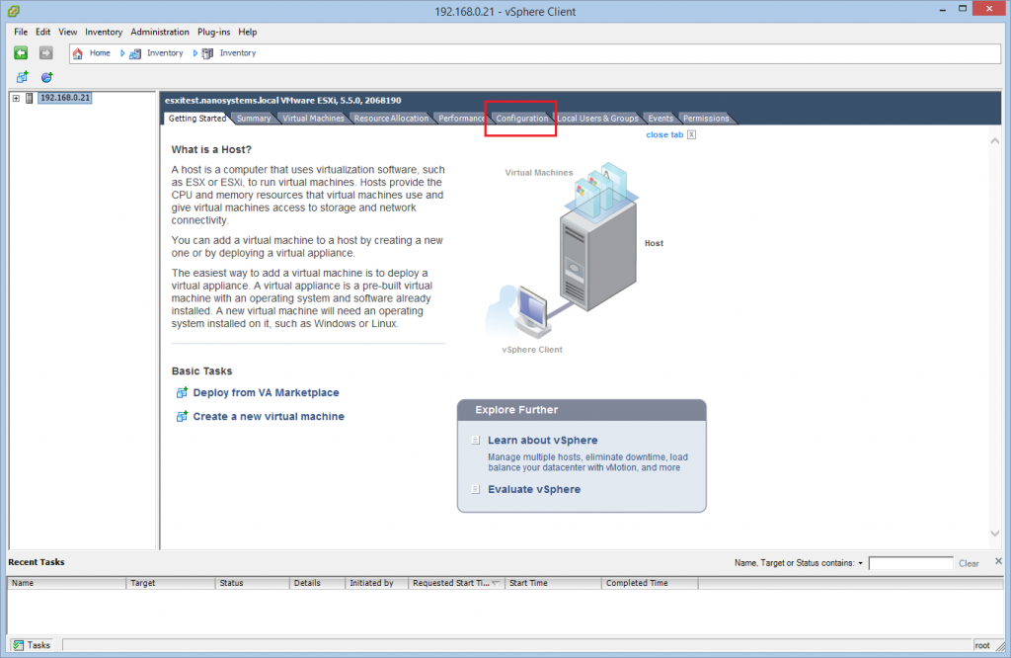Viewport: 1011px width, 658px height.
Task: Click the new virtual machine toolbar icon
Action: click(x=22, y=76)
